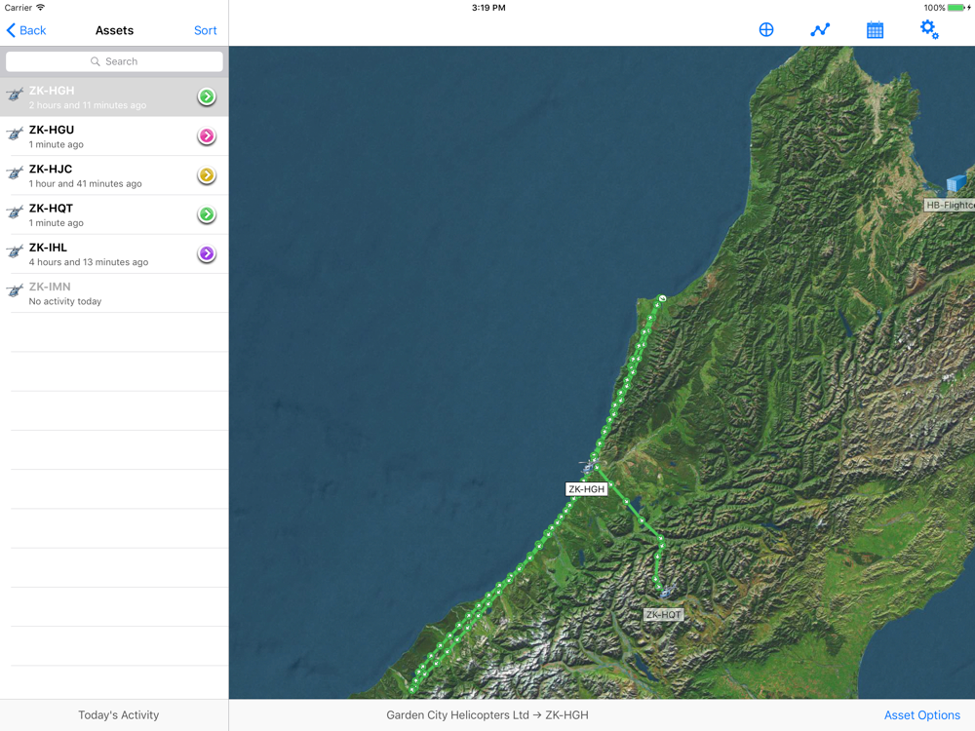
Task: Select the ZK-HJC asset row
Action: [x=114, y=174]
